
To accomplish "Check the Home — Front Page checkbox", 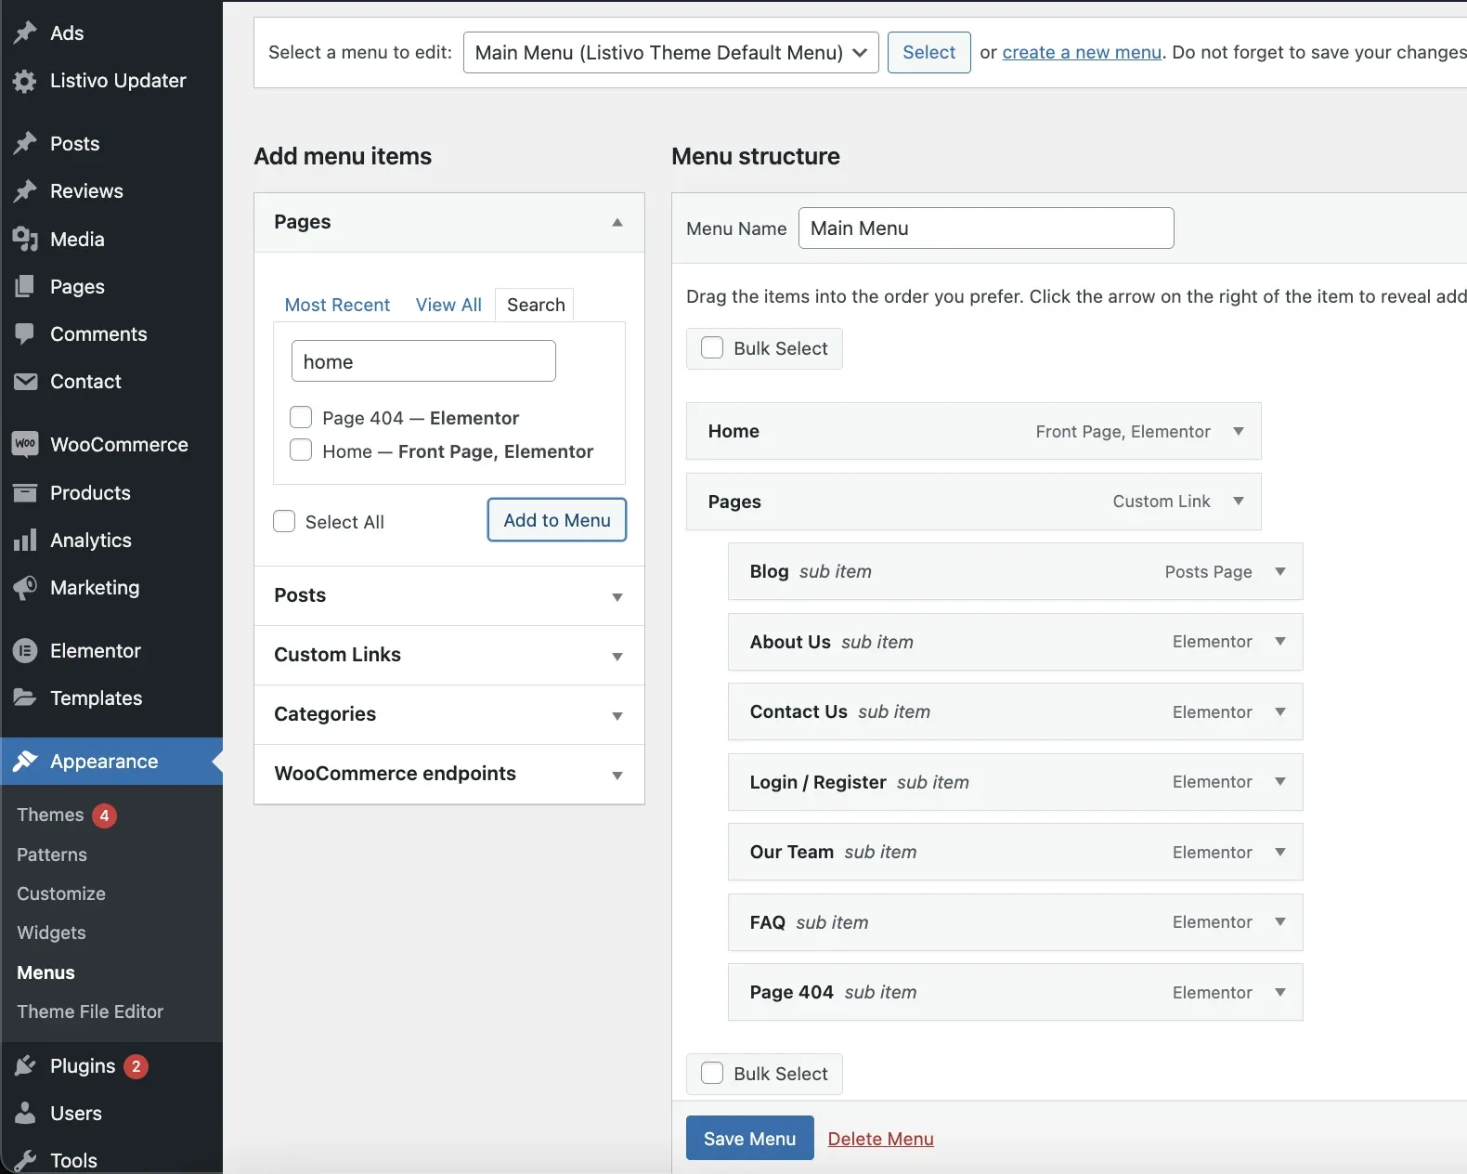I will pos(301,450).
